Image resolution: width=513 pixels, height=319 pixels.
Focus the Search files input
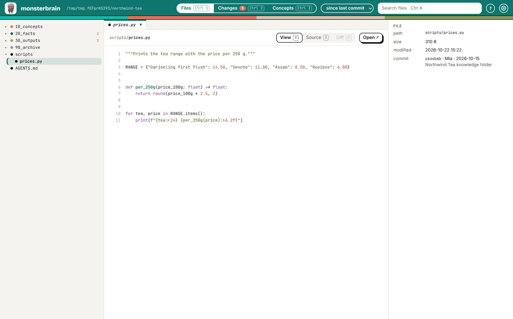430,8
